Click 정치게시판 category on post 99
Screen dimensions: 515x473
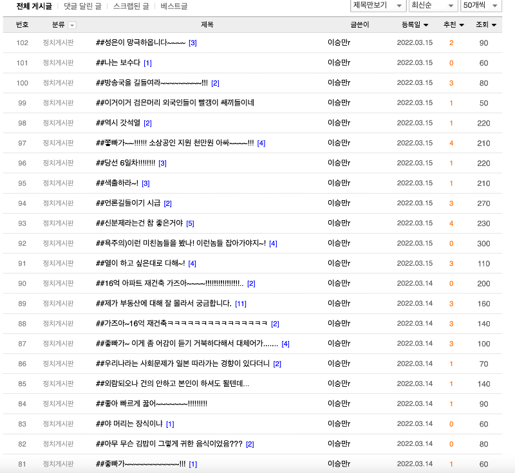(58, 103)
